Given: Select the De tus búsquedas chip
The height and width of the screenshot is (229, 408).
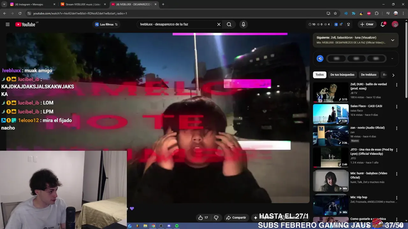Looking at the screenshot, I should 342,75.
